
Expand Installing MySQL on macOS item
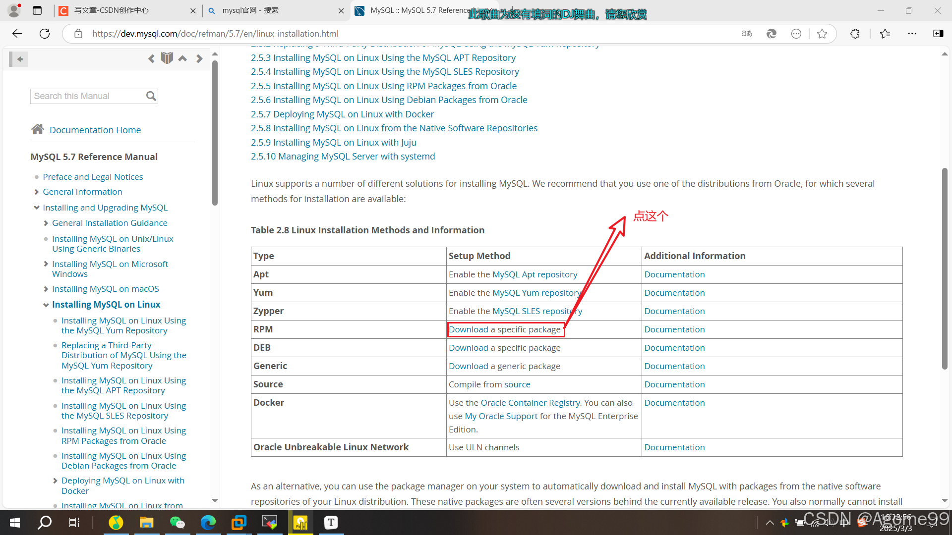click(46, 289)
